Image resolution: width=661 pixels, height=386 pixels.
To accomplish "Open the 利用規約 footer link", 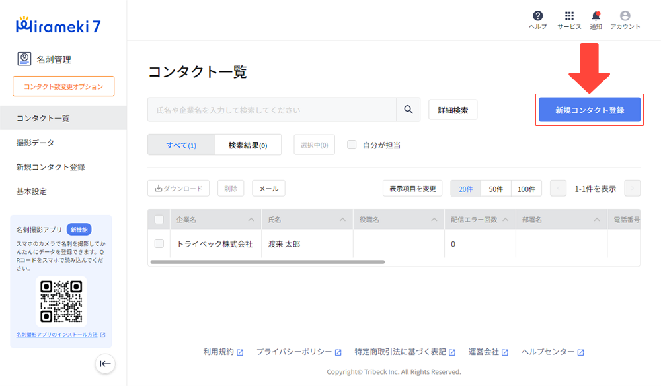I will (x=218, y=352).
